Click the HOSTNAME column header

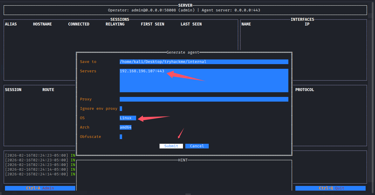click(42, 24)
